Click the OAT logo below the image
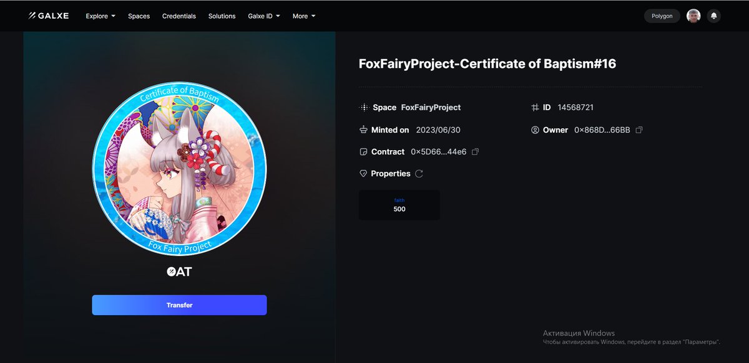749x363 pixels. click(x=179, y=271)
